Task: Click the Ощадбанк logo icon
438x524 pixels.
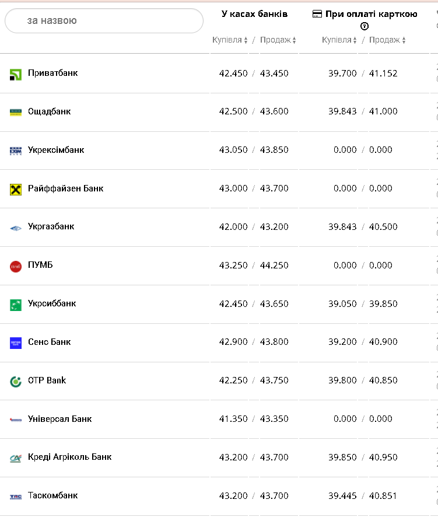Action: coord(16,112)
